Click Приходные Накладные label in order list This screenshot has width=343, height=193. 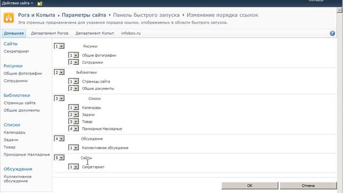click(102, 129)
